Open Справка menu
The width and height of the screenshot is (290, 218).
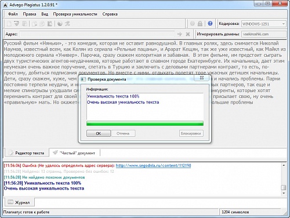point(110,14)
